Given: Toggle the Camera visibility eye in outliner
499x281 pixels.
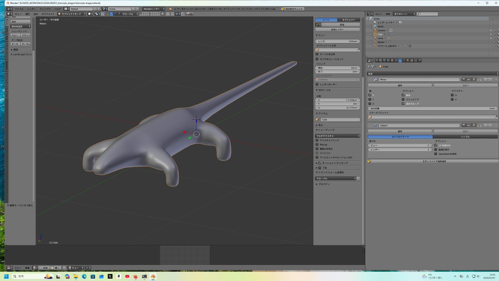Looking at the screenshot, I should click(491, 30).
